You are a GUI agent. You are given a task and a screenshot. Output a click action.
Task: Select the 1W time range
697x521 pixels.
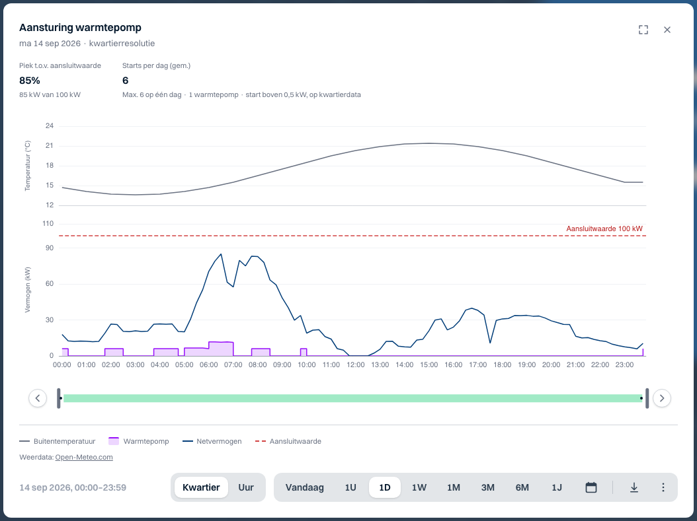coord(419,487)
